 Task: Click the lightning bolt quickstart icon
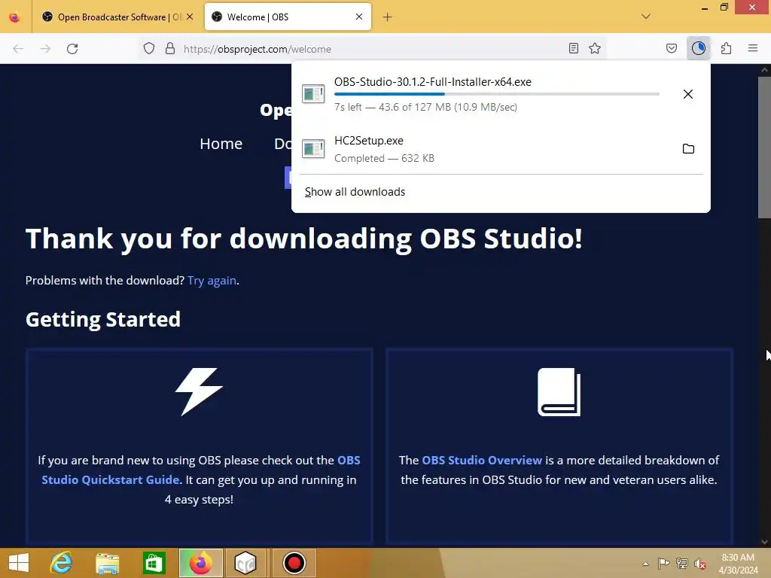(x=199, y=391)
